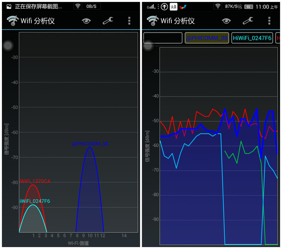Tap the cyan iWiFi_0247F6 graph label
The width and height of the screenshot is (282, 249).
[x=35, y=201]
